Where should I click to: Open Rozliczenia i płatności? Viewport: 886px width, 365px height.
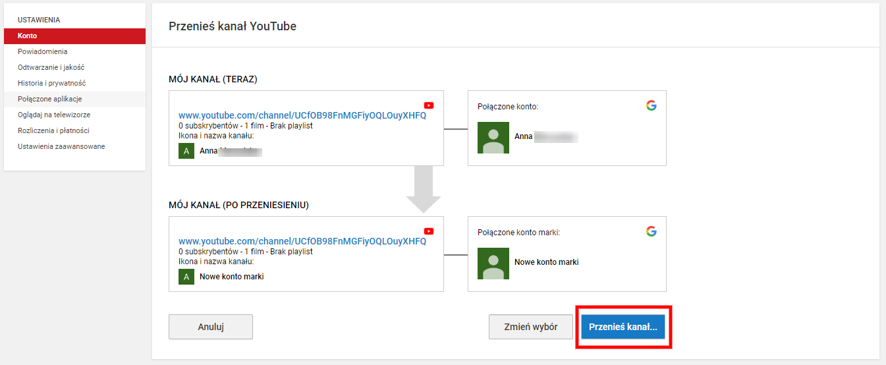(74, 130)
